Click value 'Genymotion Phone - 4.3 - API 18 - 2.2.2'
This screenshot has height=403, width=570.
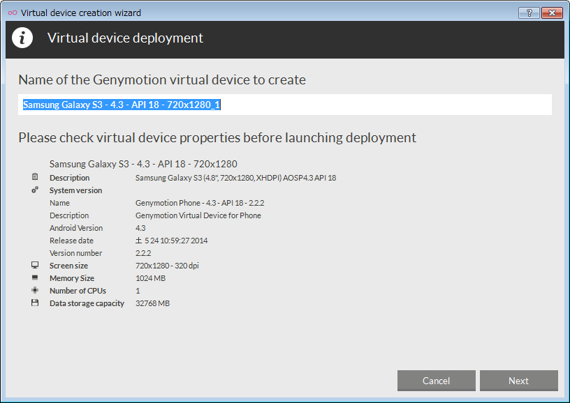[x=200, y=203]
